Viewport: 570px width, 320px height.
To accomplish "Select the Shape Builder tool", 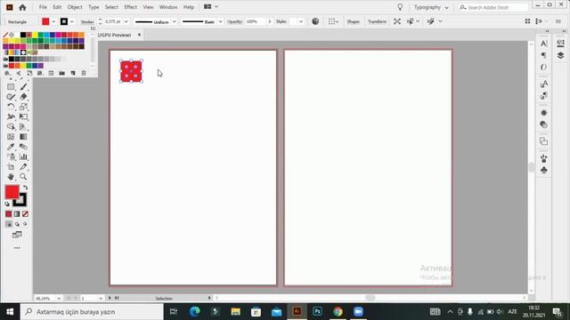I will point(11,126).
